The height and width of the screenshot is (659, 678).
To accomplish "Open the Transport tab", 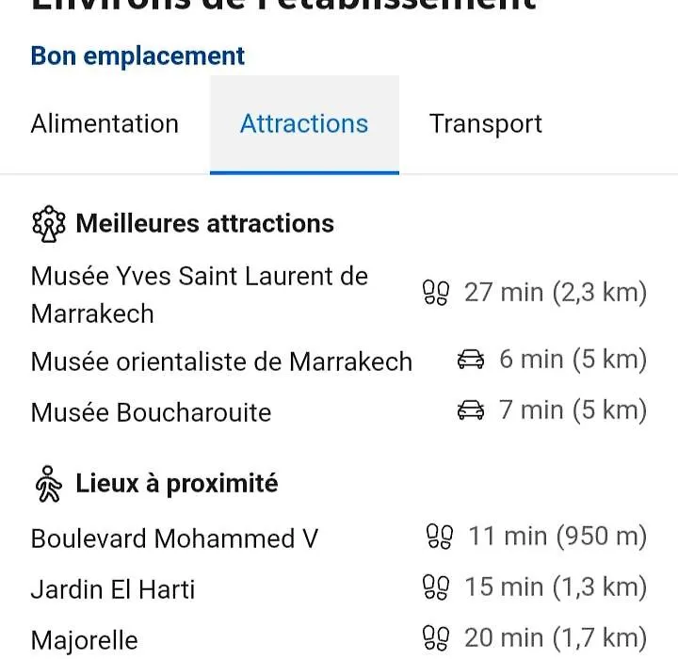I will (x=485, y=124).
